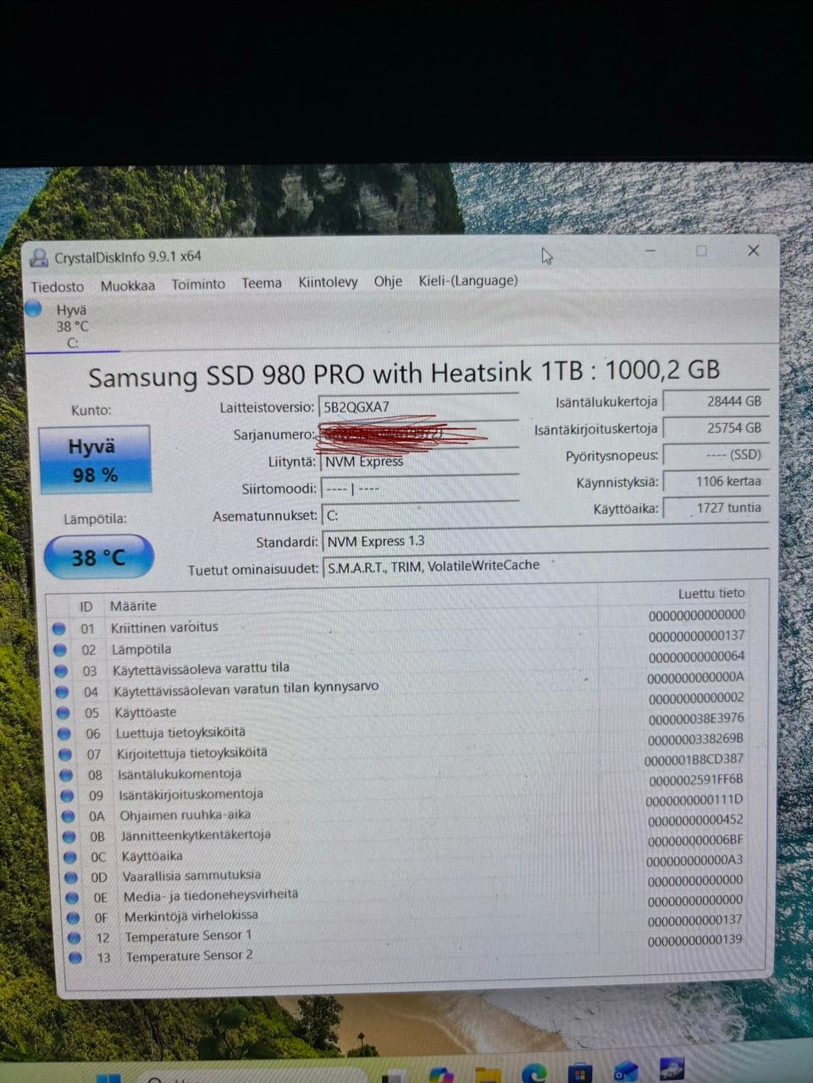
Task: Click status circle for row 0C Käyttöaika
Action: pyautogui.click(x=71, y=857)
